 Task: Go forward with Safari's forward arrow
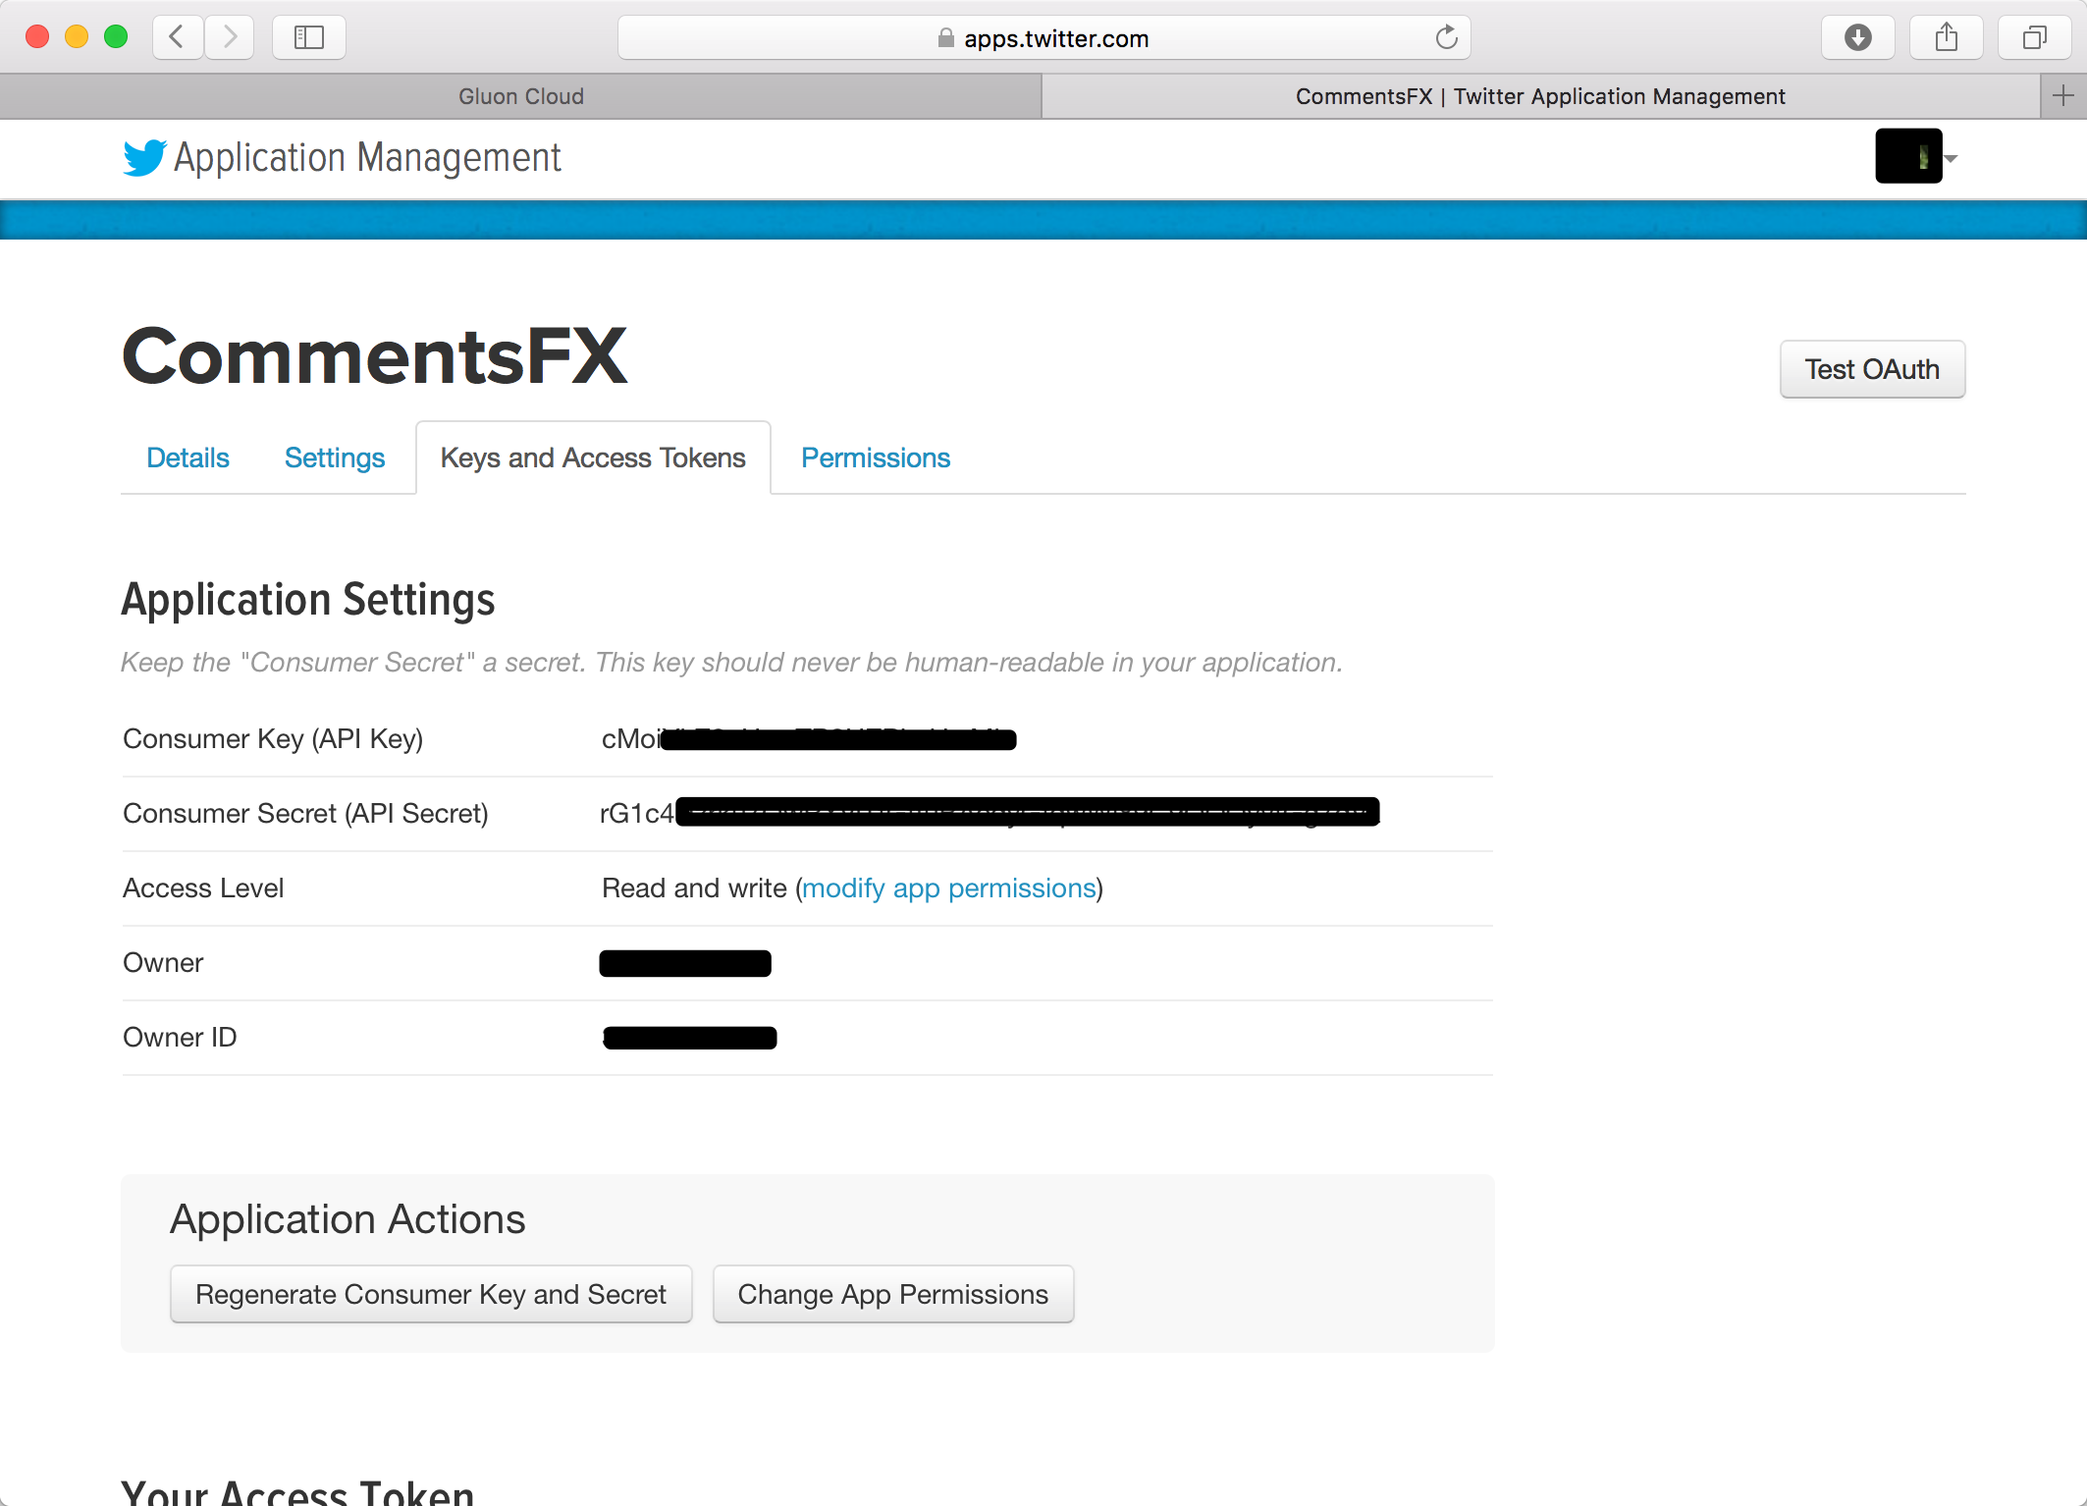(x=230, y=37)
